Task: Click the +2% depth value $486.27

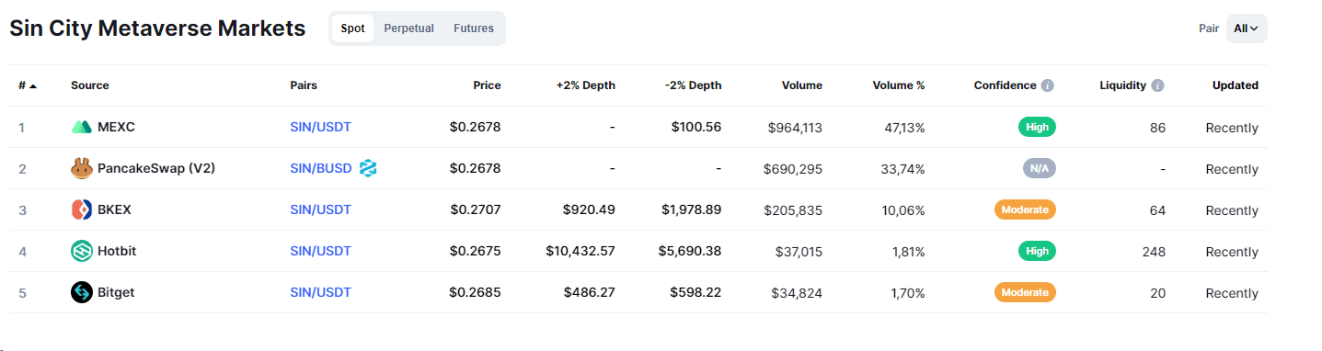Action: (590, 292)
